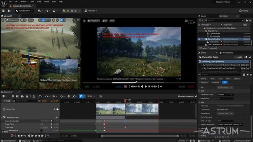Open the Sequencer key diamond options menu
The height and width of the screenshot is (142, 253).
[62, 96]
